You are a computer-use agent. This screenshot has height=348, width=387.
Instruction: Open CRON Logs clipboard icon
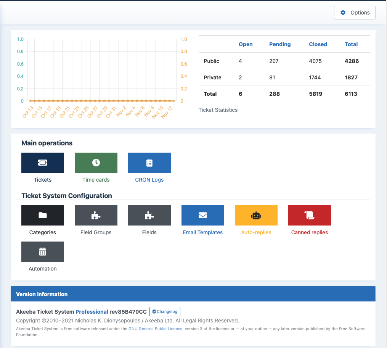[x=149, y=163]
